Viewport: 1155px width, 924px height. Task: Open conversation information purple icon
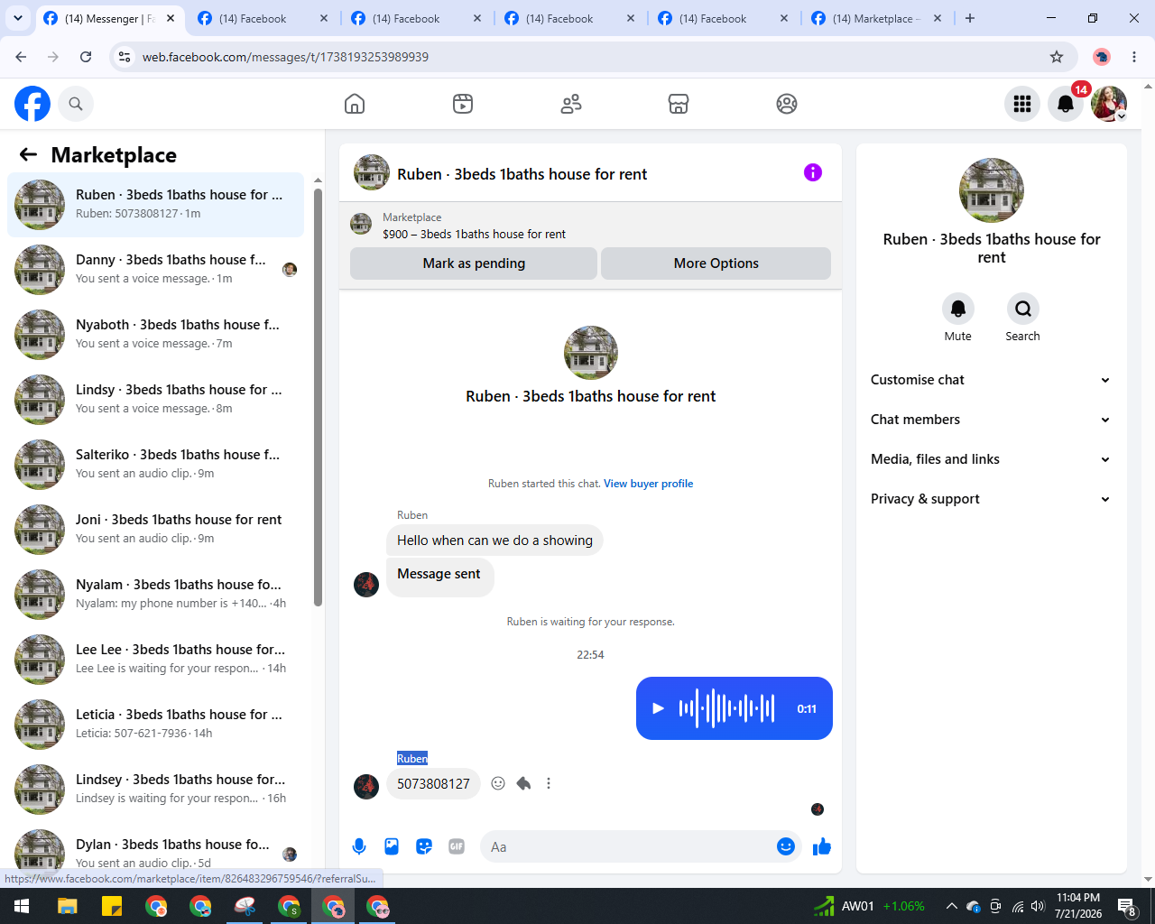813,172
